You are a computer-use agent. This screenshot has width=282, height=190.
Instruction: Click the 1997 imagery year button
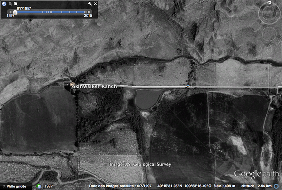pyautogui.click(x=49, y=186)
